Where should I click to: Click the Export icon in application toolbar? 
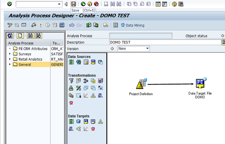pos(96,25)
